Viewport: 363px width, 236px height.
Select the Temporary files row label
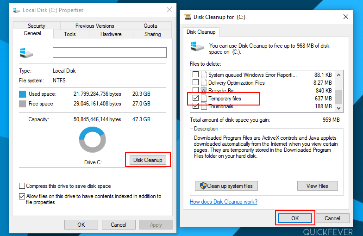225,98
